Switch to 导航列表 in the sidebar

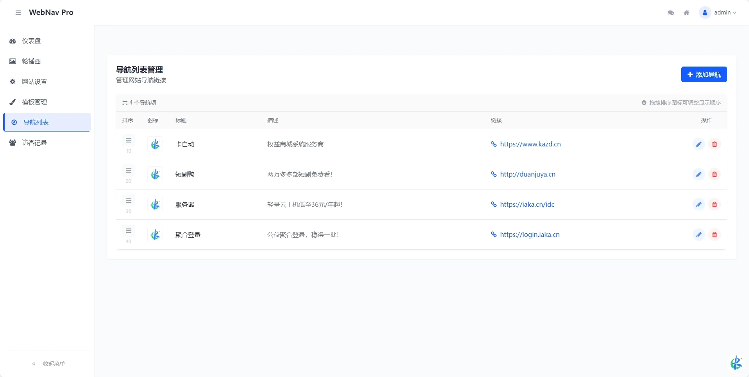click(x=35, y=122)
